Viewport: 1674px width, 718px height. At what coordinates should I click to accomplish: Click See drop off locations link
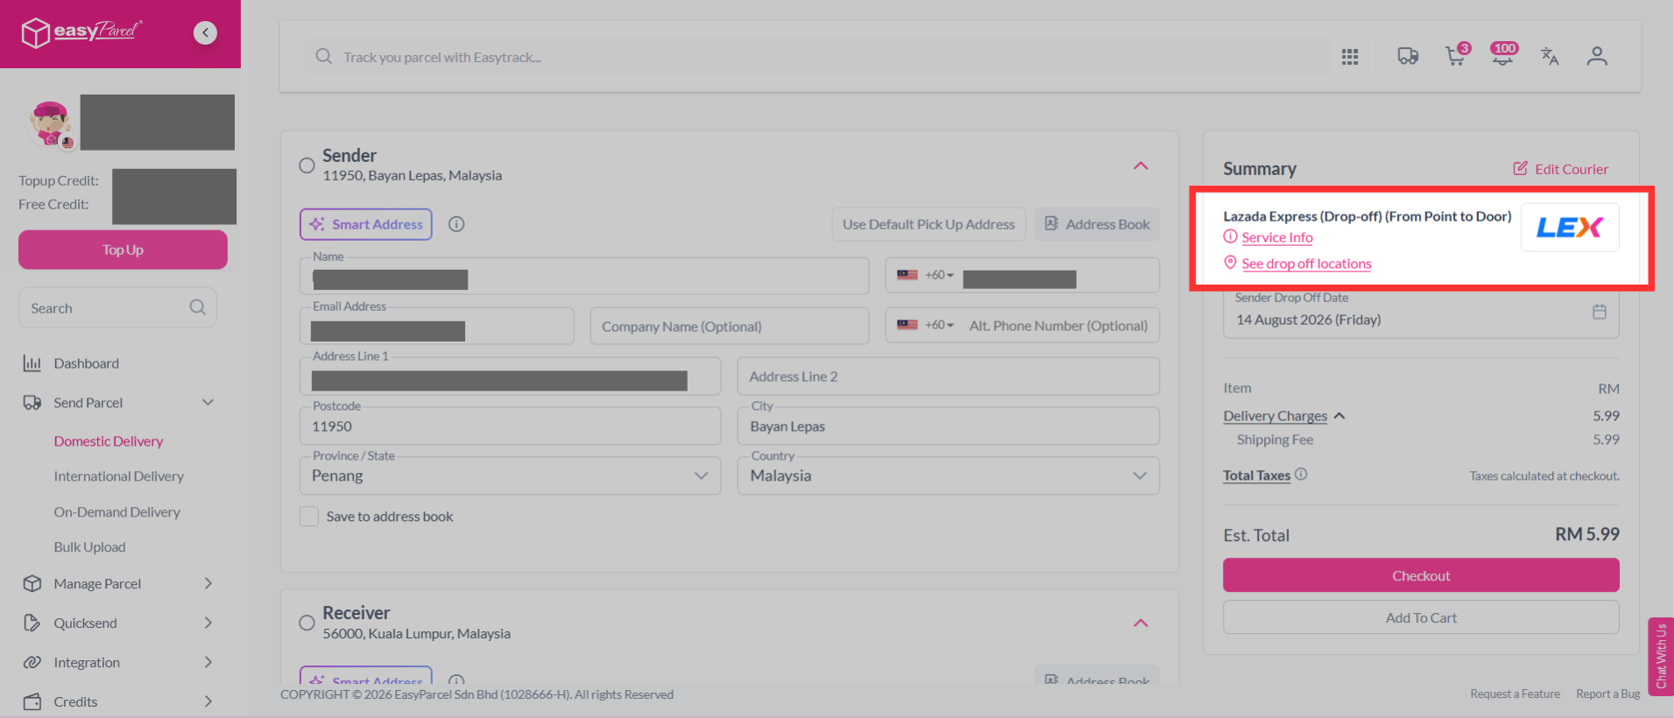coord(1306,264)
